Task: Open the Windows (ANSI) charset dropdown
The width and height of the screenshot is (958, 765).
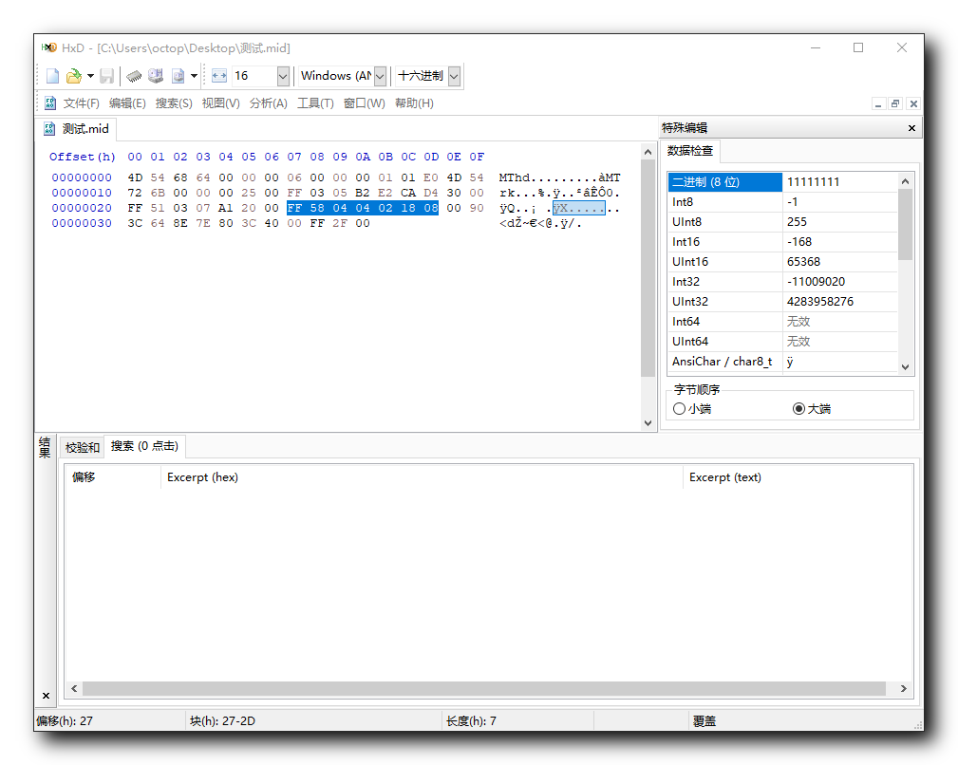Action: (x=380, y=76)
